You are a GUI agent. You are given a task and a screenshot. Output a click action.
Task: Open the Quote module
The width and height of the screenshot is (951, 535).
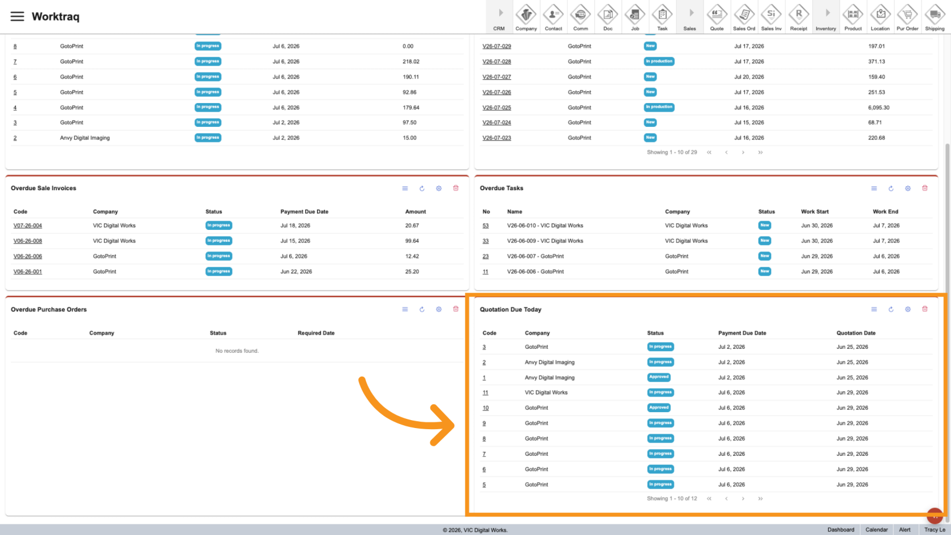717,17
